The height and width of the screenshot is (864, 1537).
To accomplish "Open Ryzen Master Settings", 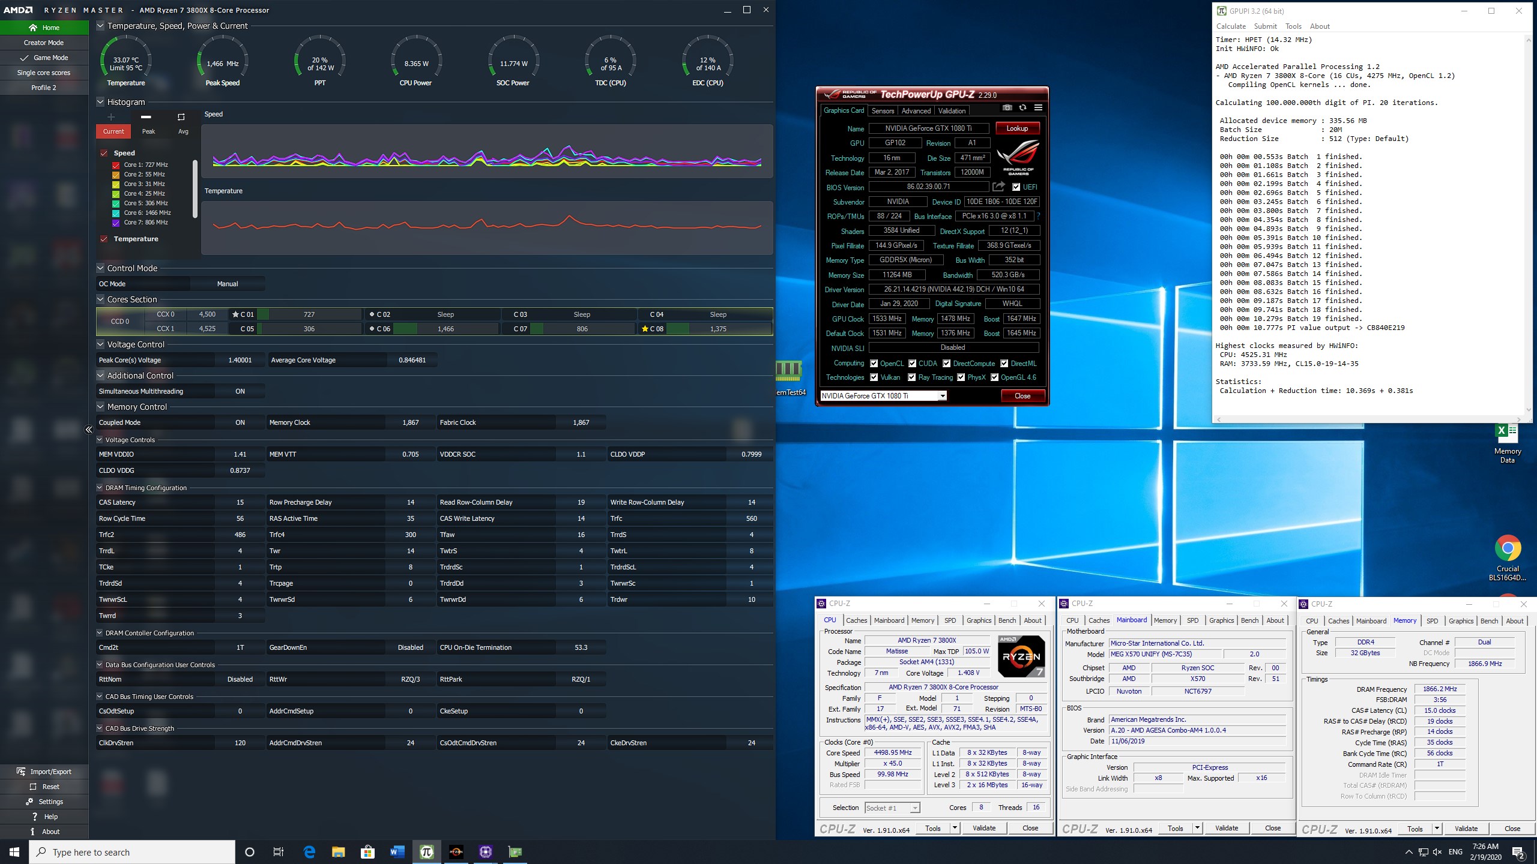I will pos(44,802).
